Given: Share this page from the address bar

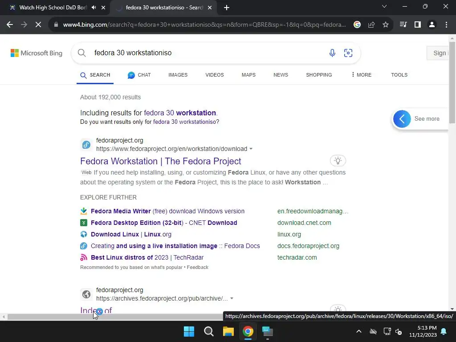Looking at the screenshot, I should [x=371, y=25].
